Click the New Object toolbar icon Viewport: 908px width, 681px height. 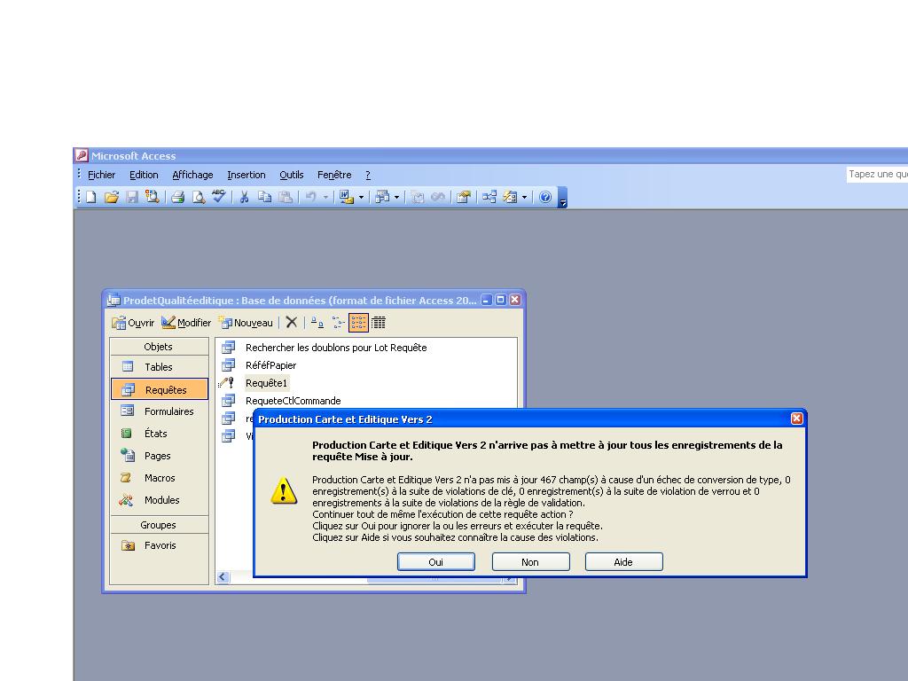510,197
